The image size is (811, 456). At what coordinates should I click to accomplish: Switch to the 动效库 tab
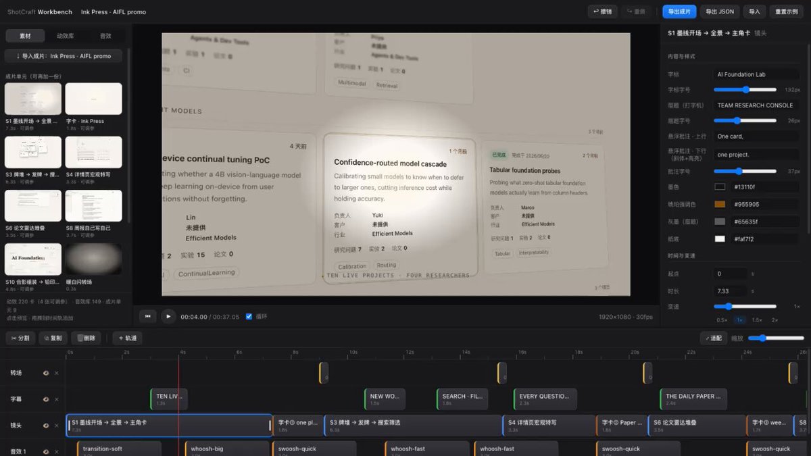[x=66, y=36]
